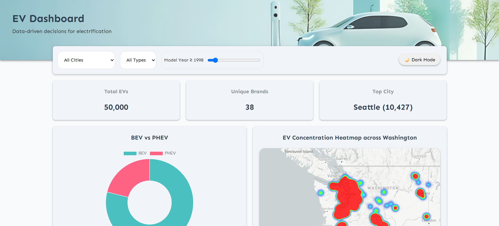Click the Unique Brands value 38

[250, 107]
